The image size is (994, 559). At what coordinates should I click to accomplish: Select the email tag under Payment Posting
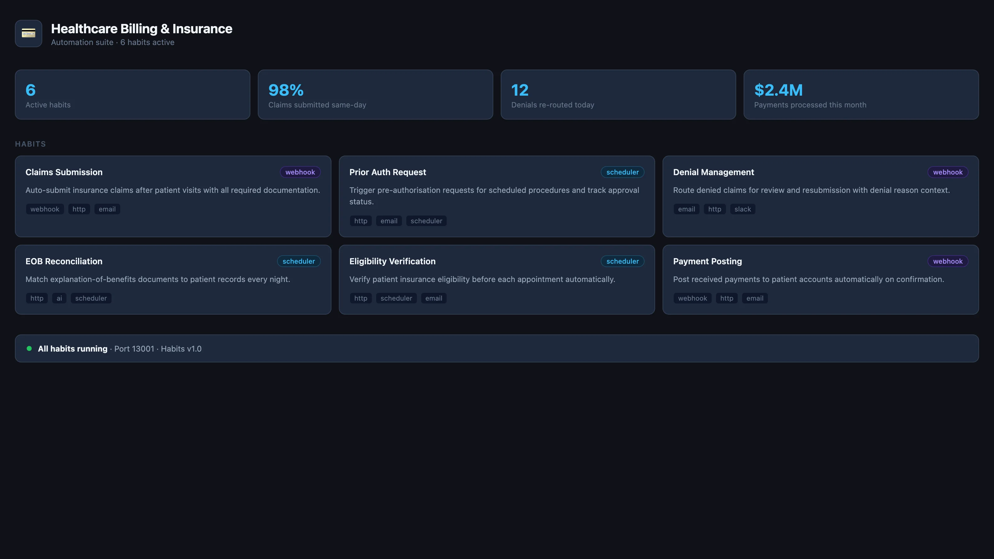pyautogui.click(x=755, y=298)
